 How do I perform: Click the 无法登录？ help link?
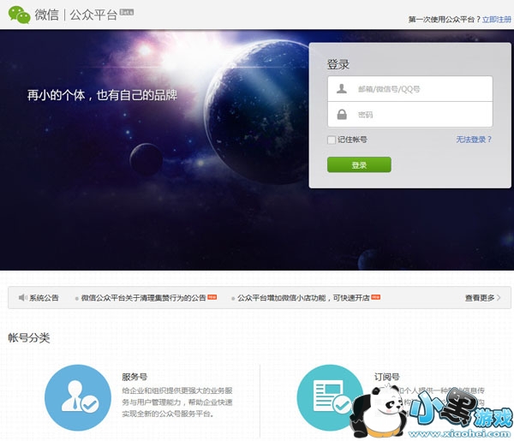pyautogui.click(x=474, y=140)
